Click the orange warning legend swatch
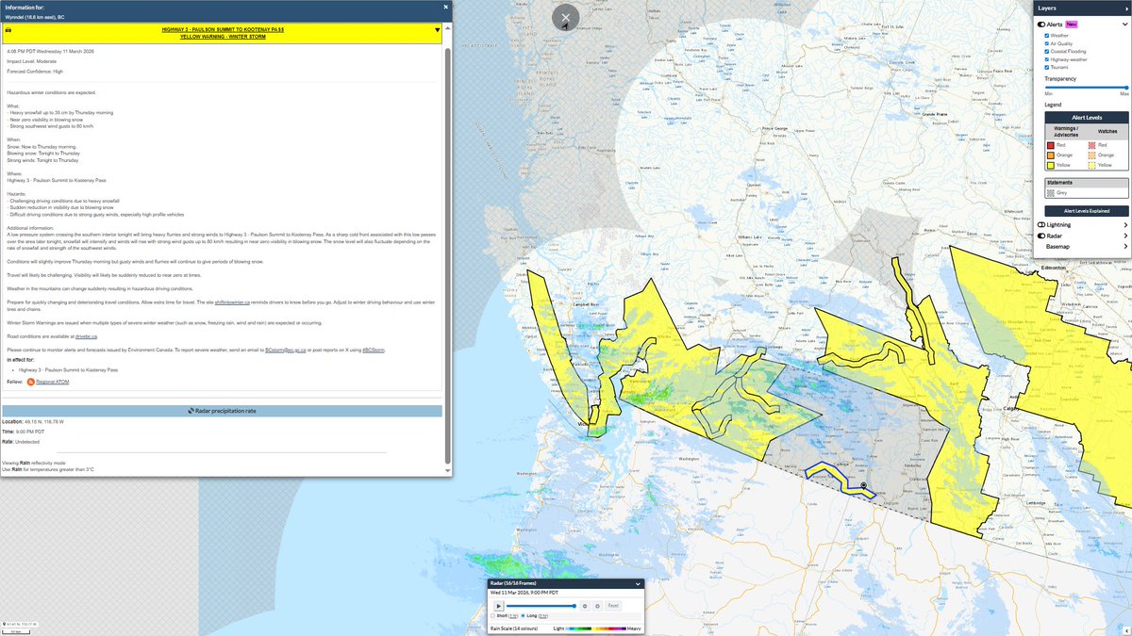Screen dimensions: 1132x636 coord(1052,155)
